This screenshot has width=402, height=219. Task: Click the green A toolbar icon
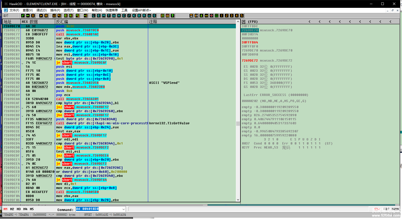tap(201, 16)
